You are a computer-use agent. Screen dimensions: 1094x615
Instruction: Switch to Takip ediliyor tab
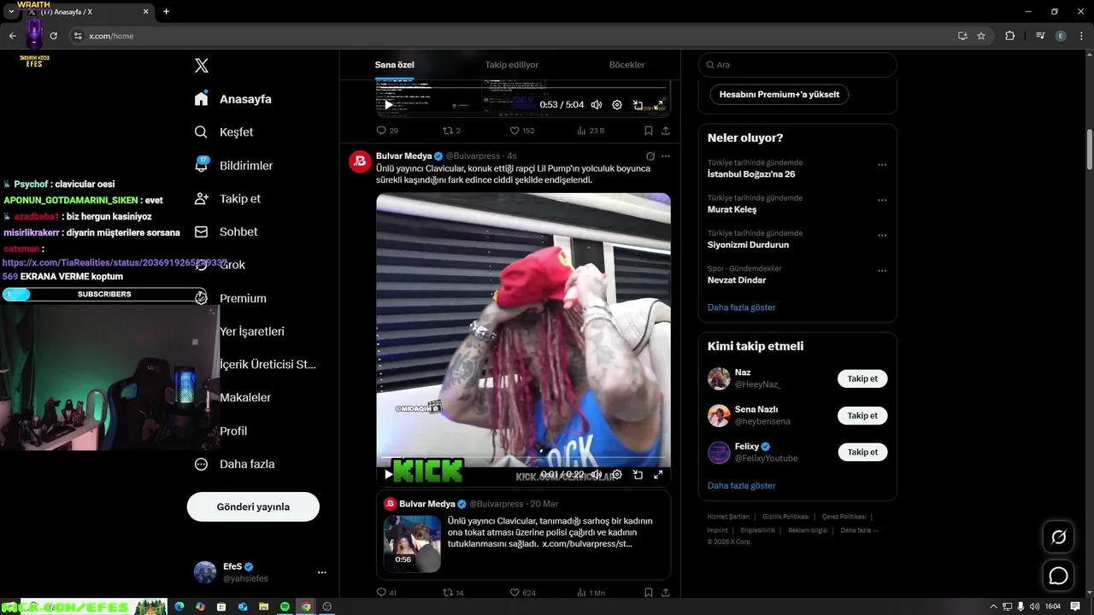point(512,65)
